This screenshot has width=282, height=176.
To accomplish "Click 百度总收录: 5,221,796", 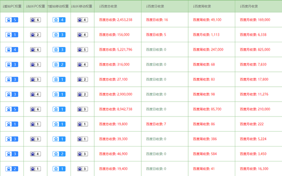I will (x=115, y=50).
